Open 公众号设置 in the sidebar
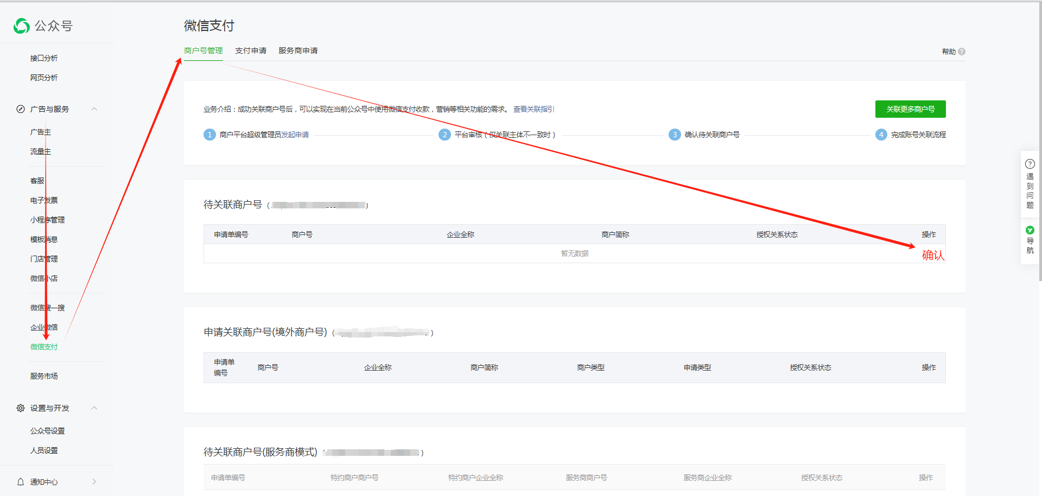The height and width of the screenshot is (496, 1042). (48, 431)
